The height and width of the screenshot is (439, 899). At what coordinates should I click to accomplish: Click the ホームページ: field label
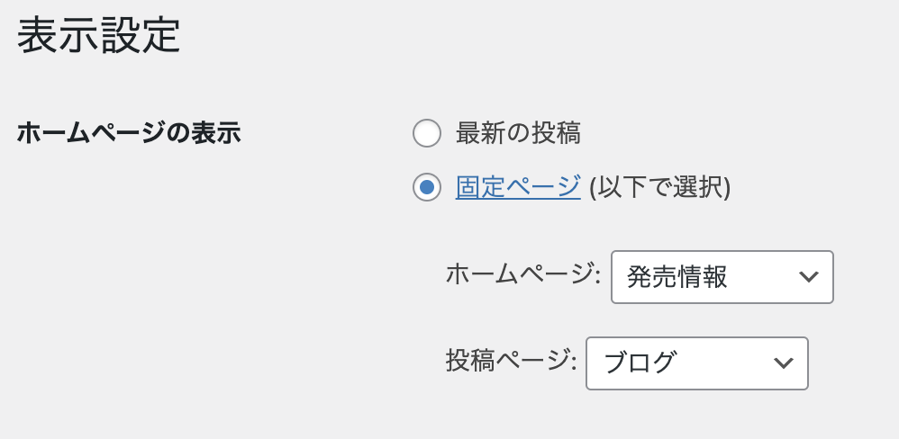click(523, 275)
